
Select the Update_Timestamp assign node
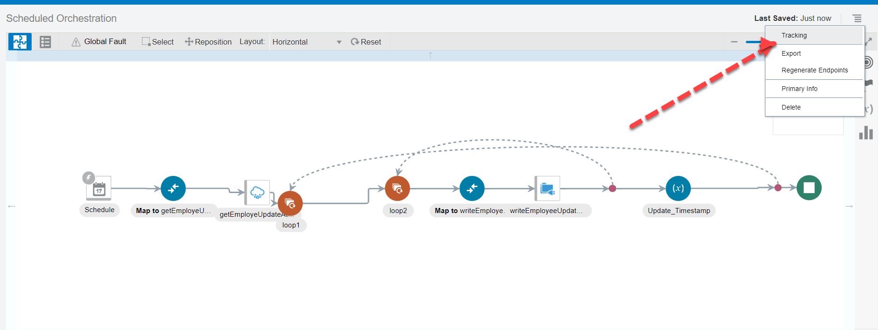[x=678, y=188]
